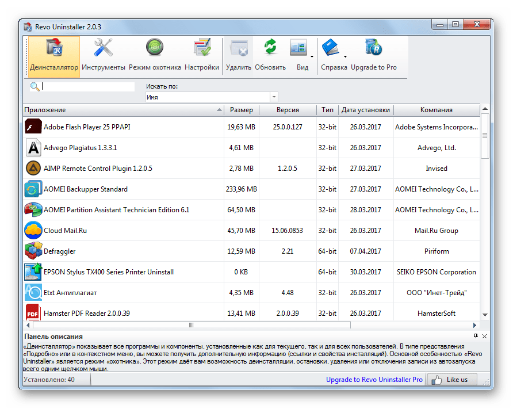Click the vertical scrollbar thumb
This screenshot has height=409, width=513.
485,135
